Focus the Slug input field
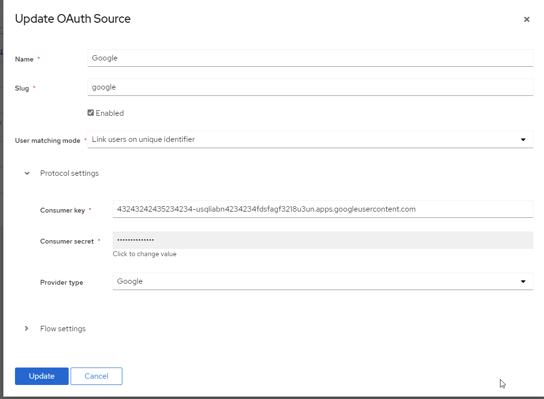 point(310,87)
